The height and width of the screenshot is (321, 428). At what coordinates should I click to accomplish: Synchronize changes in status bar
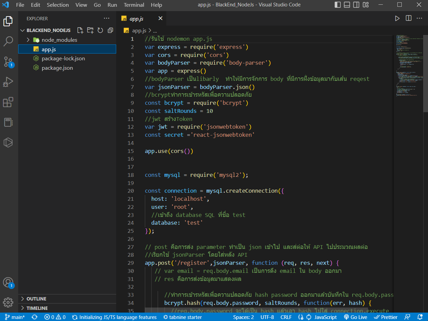tap(34, 317)
